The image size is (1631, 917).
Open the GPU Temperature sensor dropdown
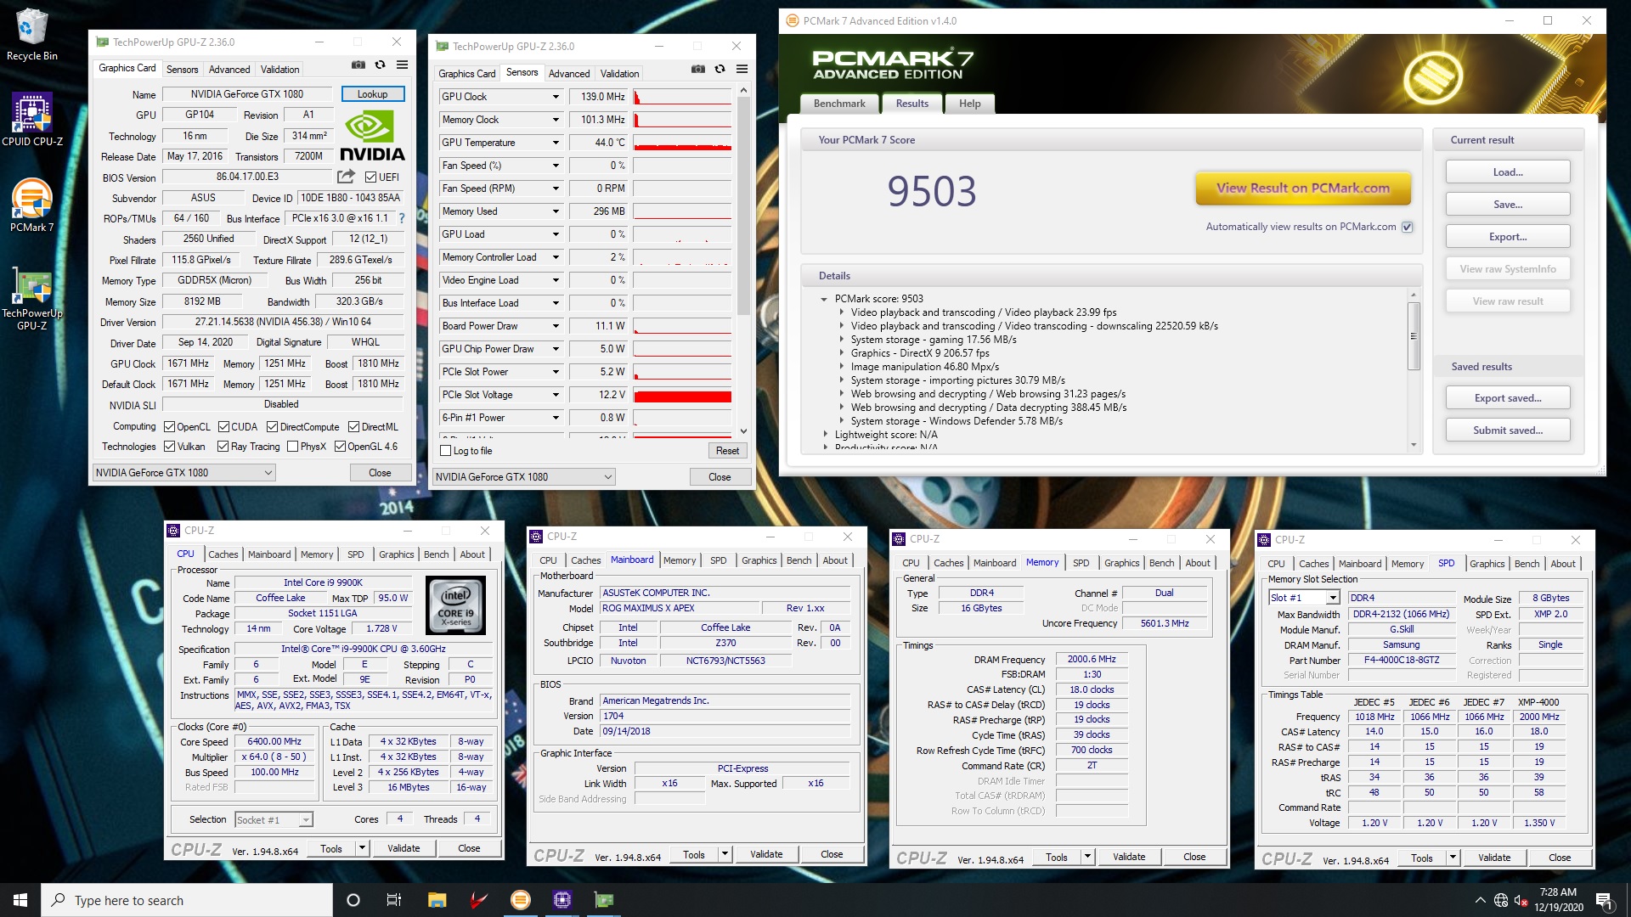pos(556,143)
